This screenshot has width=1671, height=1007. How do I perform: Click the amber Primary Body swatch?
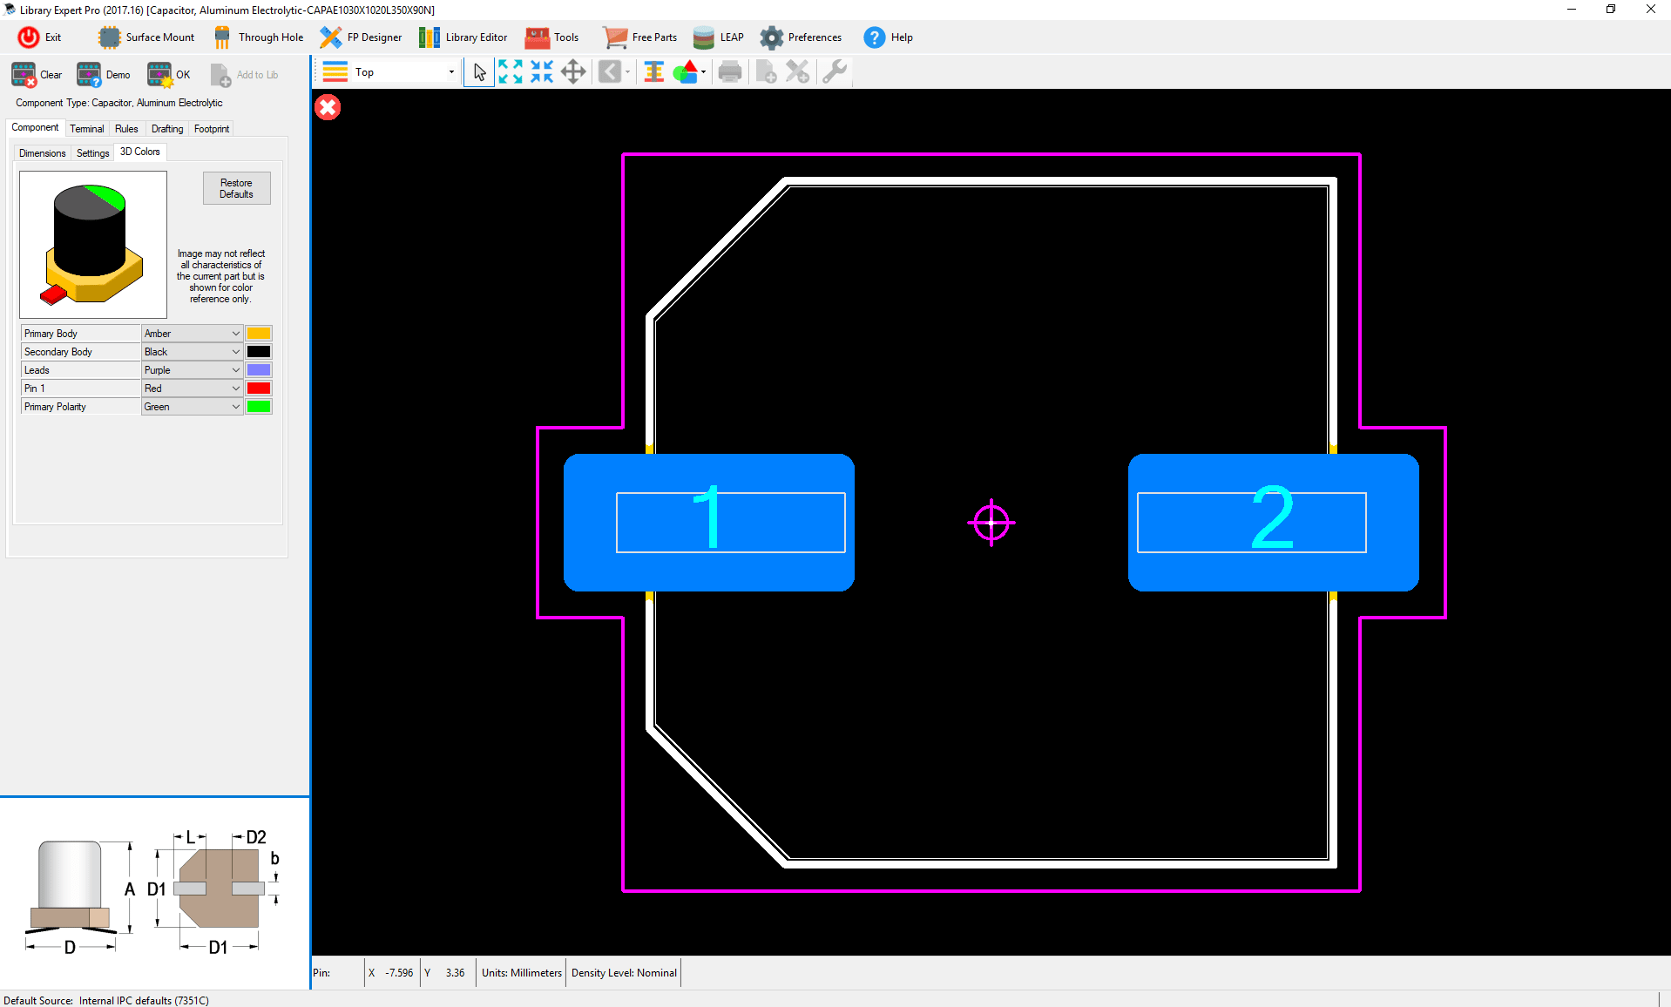coord(259,334)
